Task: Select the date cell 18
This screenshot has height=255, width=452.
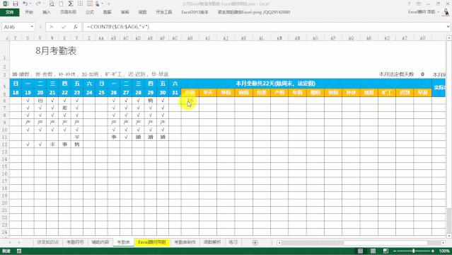Action: click(x=16, y=93)
